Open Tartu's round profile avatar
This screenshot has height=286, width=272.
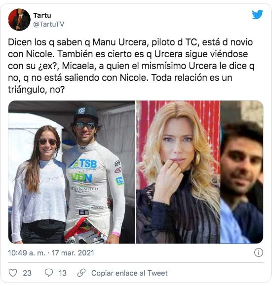(x=19, y=20)
